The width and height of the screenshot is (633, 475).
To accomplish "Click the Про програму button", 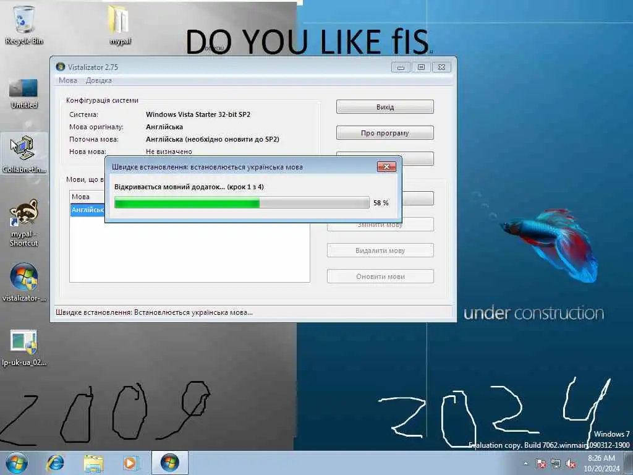I will (384, 133).
